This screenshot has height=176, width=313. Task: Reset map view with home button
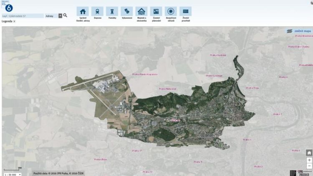pos(309,153)
